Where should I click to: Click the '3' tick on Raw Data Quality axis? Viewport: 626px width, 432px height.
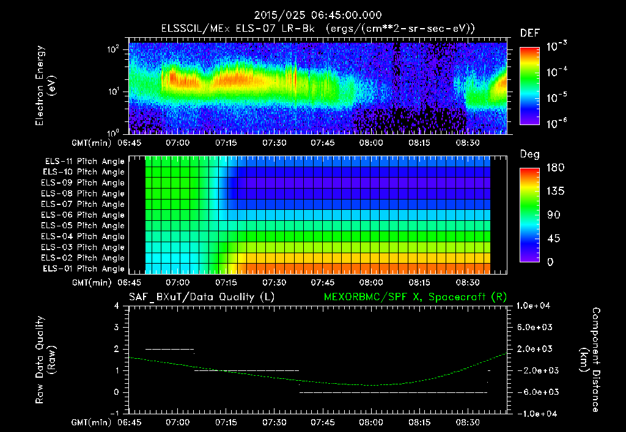(117, 328)
